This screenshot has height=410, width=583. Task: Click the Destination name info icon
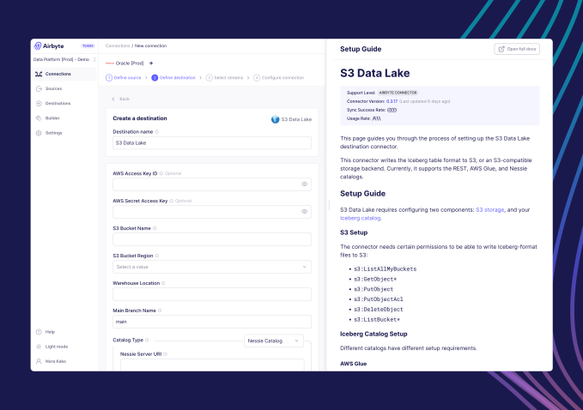pyautogui.click(x=157, y=132)
